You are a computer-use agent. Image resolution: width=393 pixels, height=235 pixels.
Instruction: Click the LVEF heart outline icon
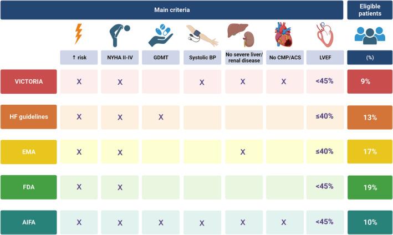tap(324, 35)
